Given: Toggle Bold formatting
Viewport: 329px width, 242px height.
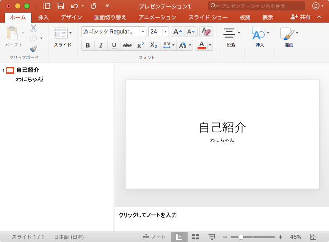Looking at the screenshot, I should coord(87,45).
